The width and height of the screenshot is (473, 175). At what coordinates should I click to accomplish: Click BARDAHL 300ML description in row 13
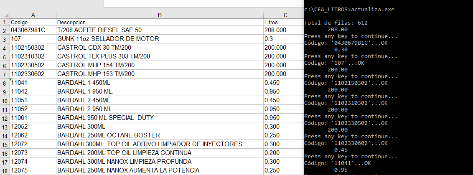(160, 127)
